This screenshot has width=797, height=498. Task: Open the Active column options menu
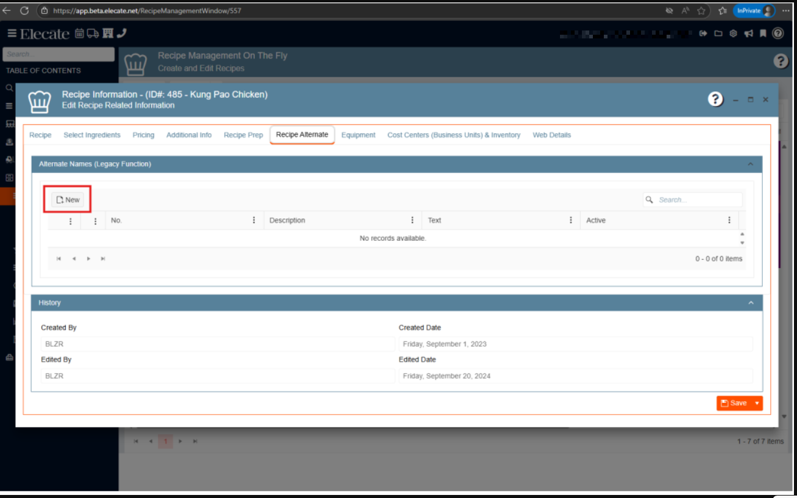coord(729,220)
